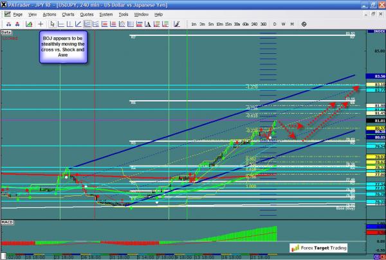The height and width of the screenshot is (260, 386).
Task: Switch chart to Weekly (W) timeframe
Action: point(283,24)
